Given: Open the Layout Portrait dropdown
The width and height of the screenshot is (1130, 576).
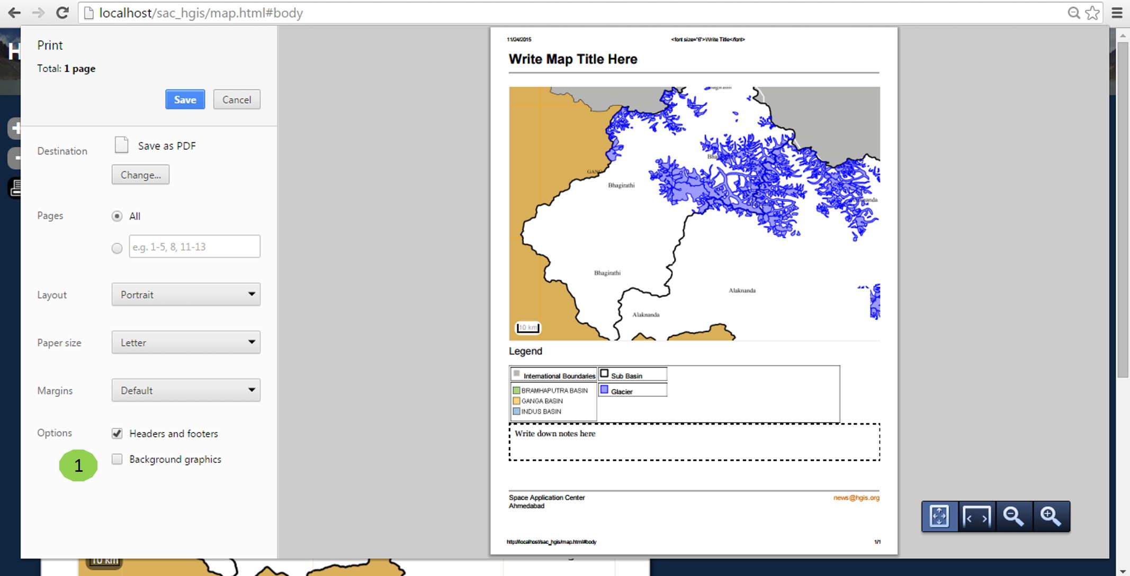Looking at the screenshot, I should pos(186,295).
